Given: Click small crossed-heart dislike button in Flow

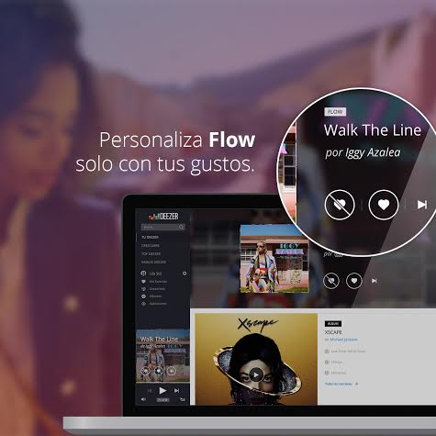Looking at the screenshot, I should click(x=331, y=281).
